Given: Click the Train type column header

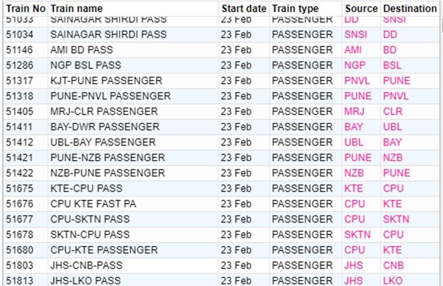Looking at the screenshot, I should pyautogui.click(x=295, y=9).
